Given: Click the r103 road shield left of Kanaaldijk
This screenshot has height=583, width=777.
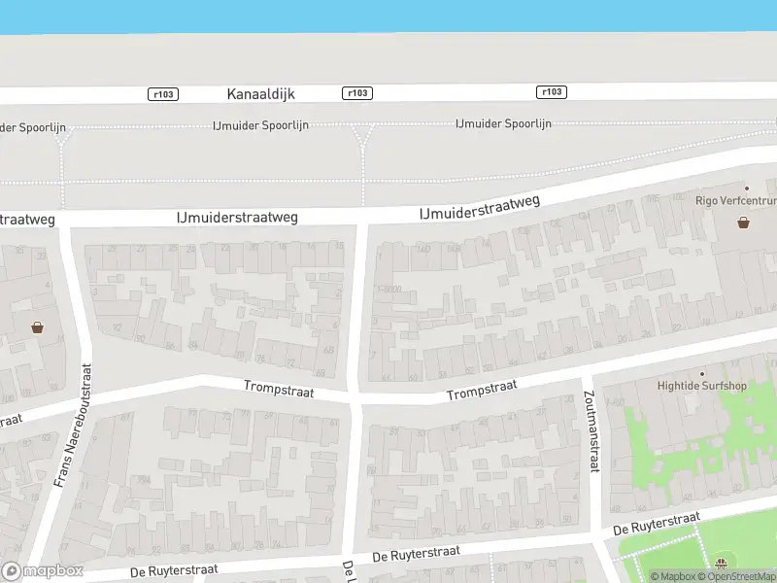Looking at the screenshot, I should point(163,94).
